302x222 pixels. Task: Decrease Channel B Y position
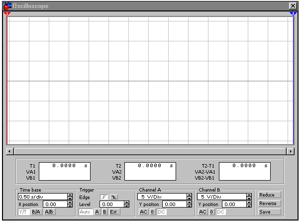249,206
